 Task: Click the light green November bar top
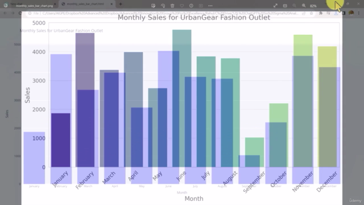[303, 46]
